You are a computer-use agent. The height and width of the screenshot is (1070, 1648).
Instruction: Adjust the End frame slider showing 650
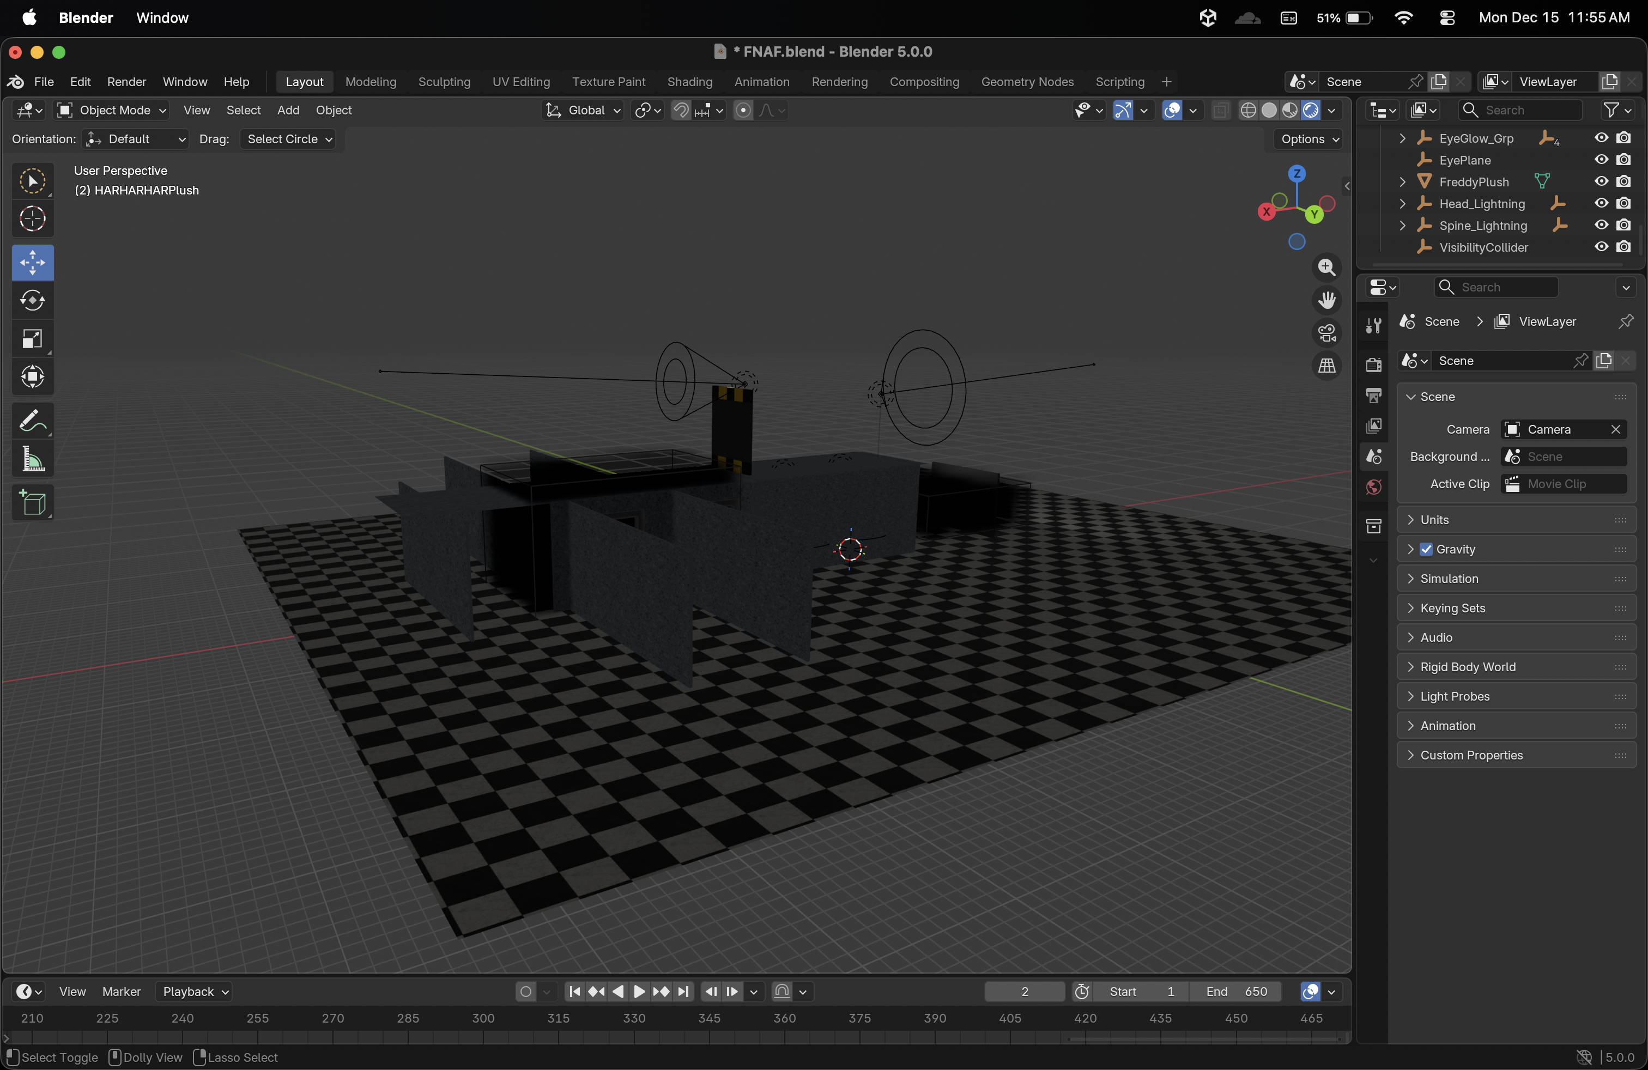point(1236,991)
